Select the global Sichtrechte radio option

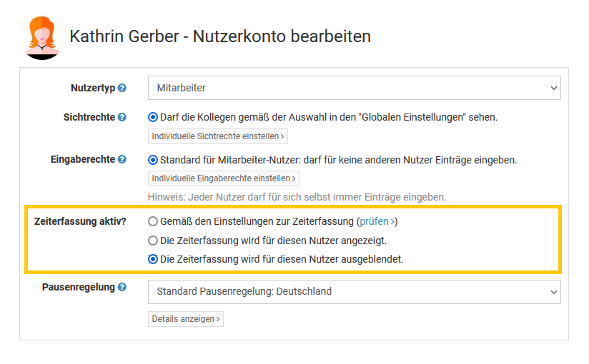pos(153,117)
